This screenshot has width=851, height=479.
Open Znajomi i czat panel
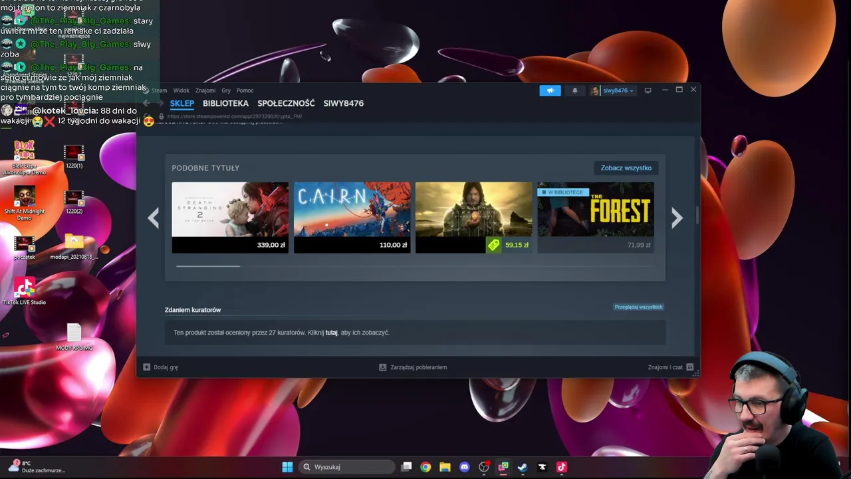[670, 367]
